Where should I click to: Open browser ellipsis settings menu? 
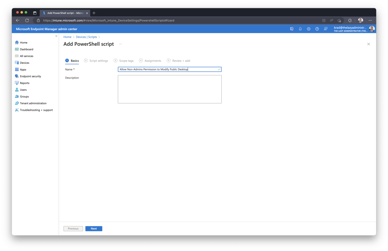point(370,20)
